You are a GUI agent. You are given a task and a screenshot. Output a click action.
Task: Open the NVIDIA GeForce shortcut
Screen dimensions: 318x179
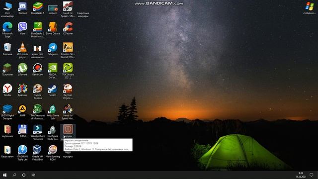point(53,71)
